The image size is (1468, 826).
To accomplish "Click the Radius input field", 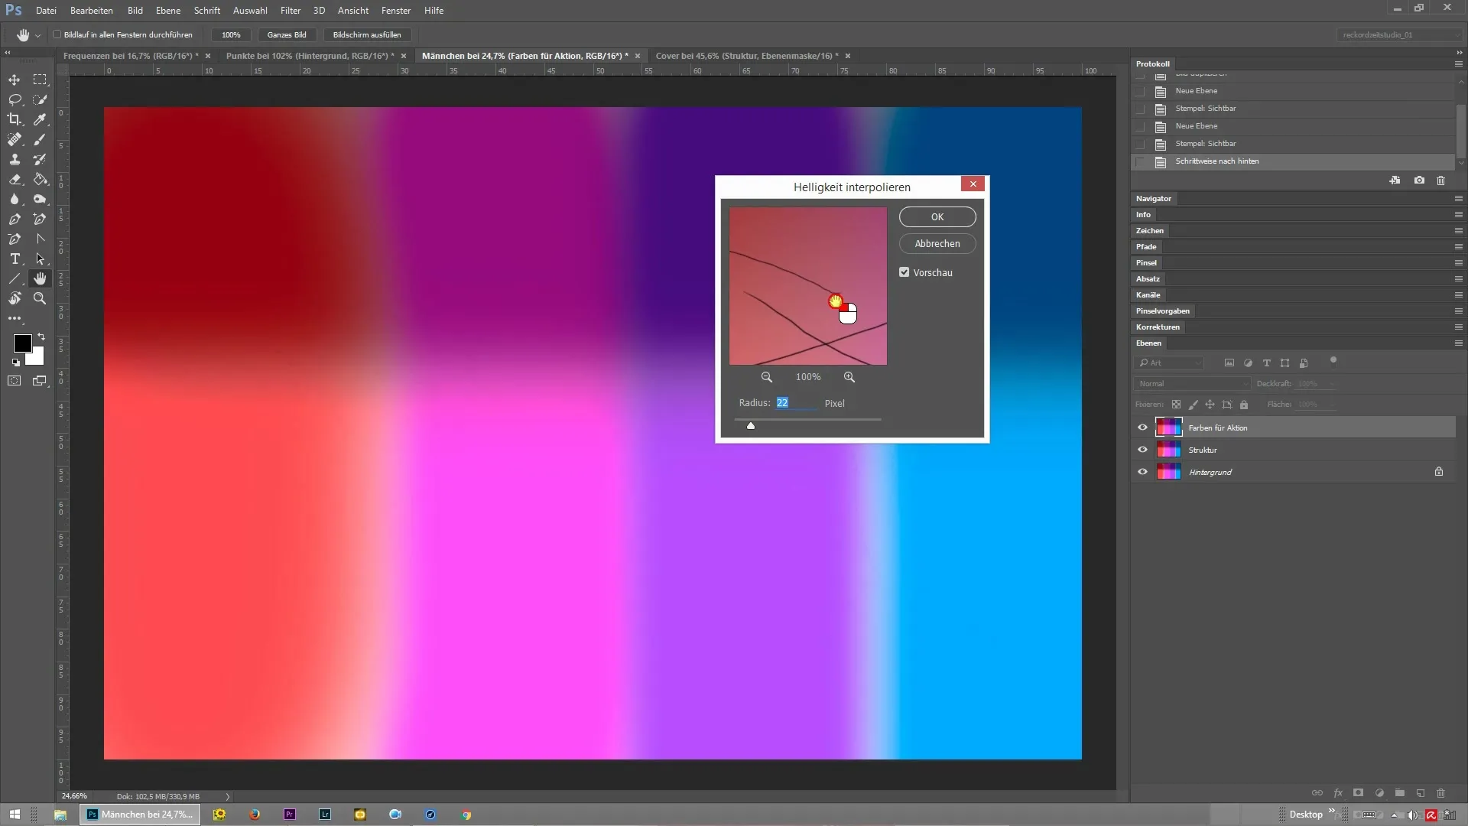I will click(795, 403).
